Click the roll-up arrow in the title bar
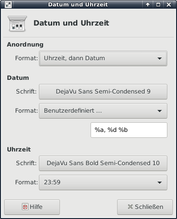 pos(148,5)
